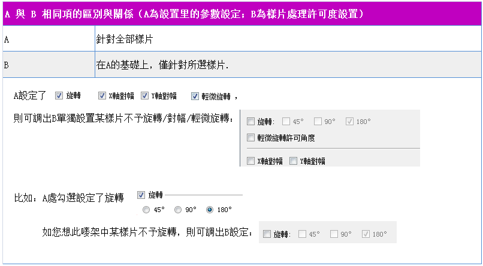Select the 45° radio button
Viewport: 483px width, 266px height.
[x=146, y=210]
